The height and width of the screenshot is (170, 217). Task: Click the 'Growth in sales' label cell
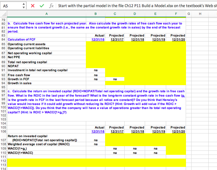pyautogui.click(x=46, y=83)
